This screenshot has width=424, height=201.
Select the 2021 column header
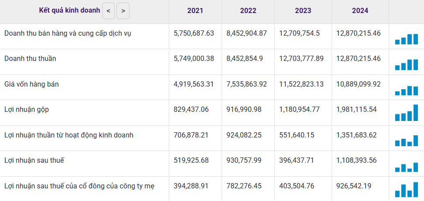(x=195, y=10)
